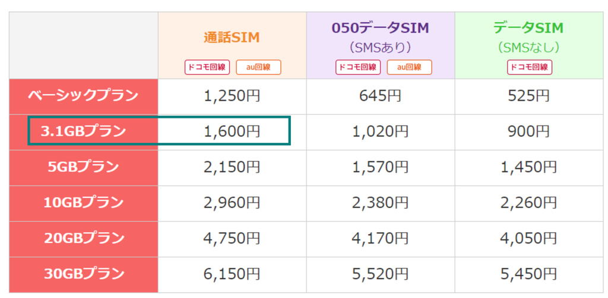Click the 6,150円 price cell
The image size is (608, 298).
(x=232, y=274)
